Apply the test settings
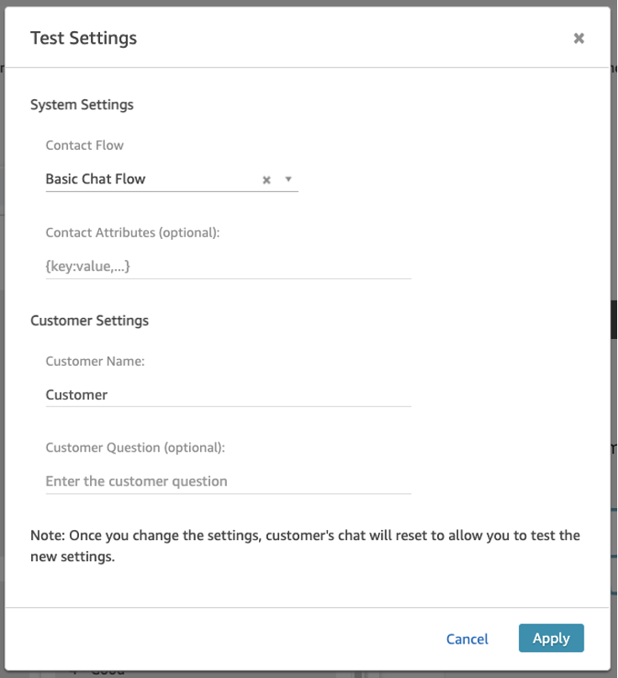The image size is (618, 678). (551, 638)
